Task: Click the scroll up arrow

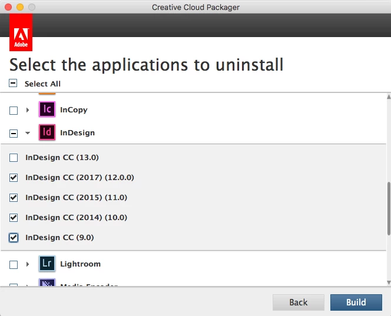Action: [x=389, y=97]
